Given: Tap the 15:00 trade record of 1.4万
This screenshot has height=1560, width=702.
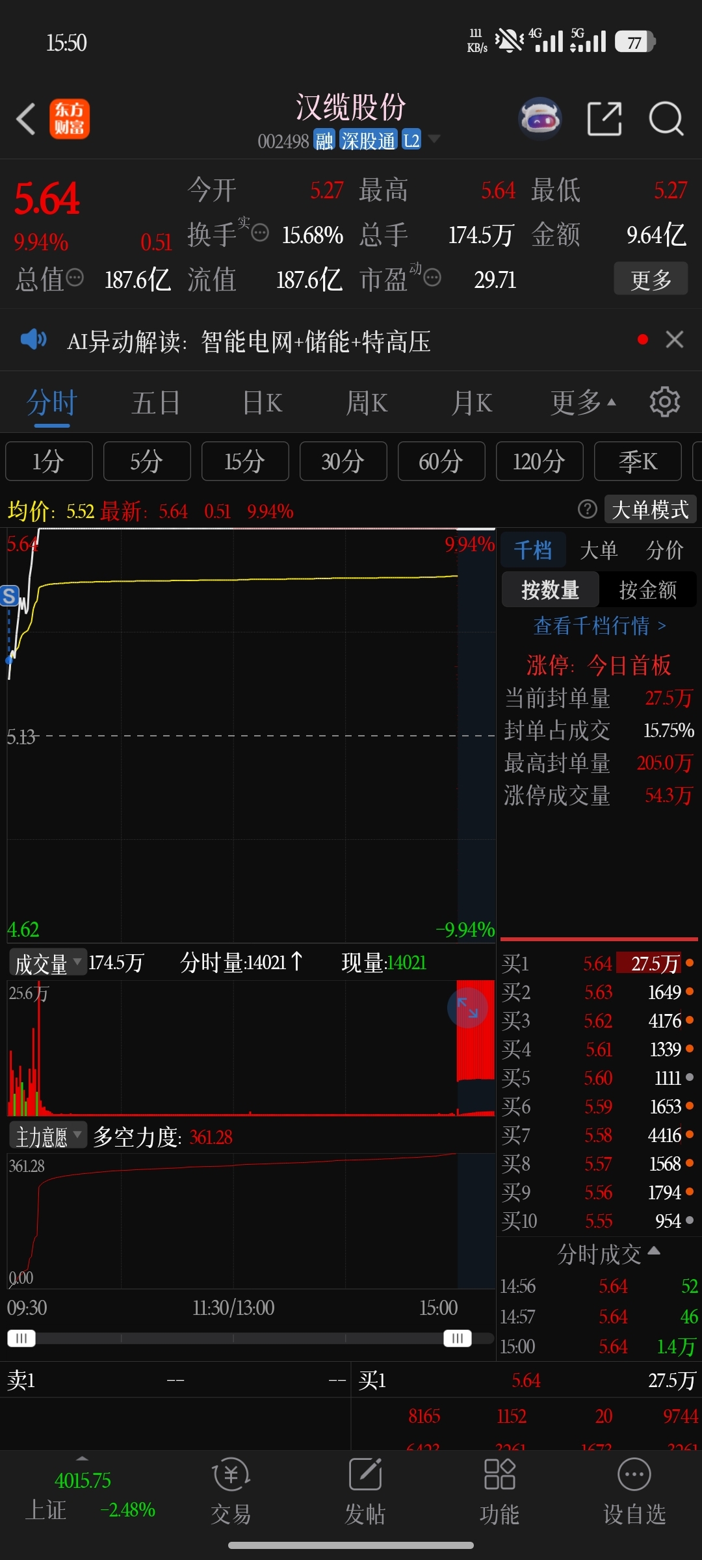Looking at the screenshot, I should (x=598, y=1345).
